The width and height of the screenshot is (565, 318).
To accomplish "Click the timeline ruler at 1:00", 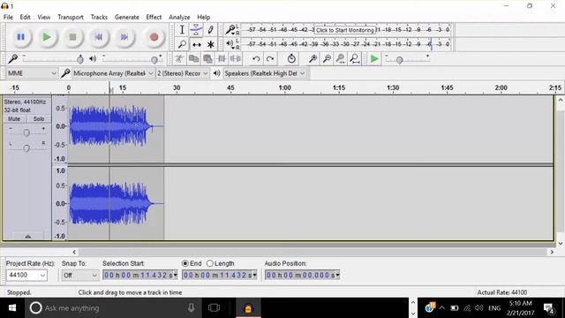I will point(284,88).
